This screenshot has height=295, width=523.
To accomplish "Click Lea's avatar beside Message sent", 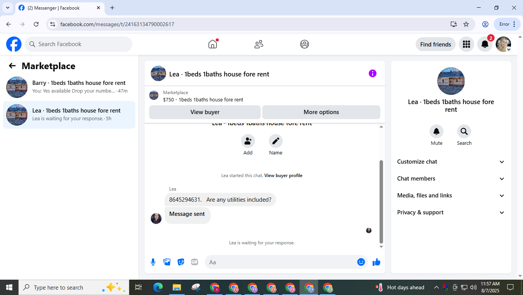I will click(156, 219).
